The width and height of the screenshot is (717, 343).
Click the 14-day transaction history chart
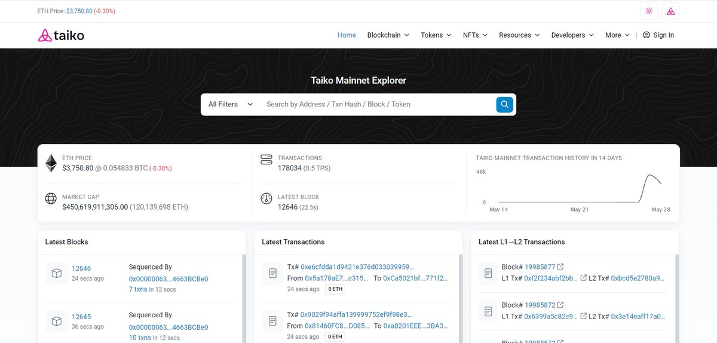coord(572,188)
